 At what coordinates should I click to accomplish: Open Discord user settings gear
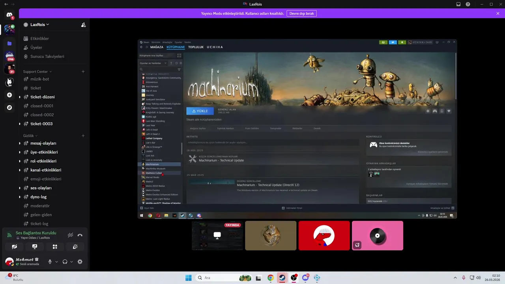click(80, 262)
